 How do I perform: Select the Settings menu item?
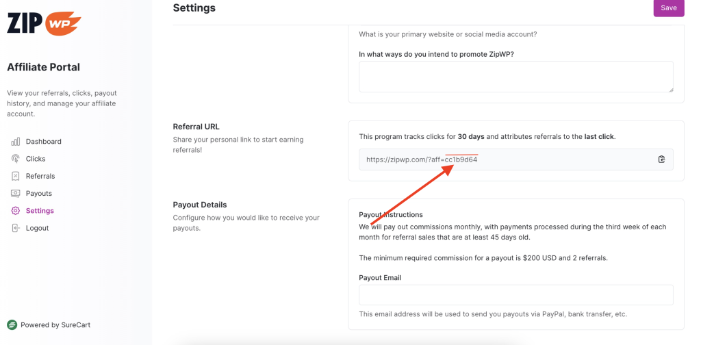coord(40,211)
